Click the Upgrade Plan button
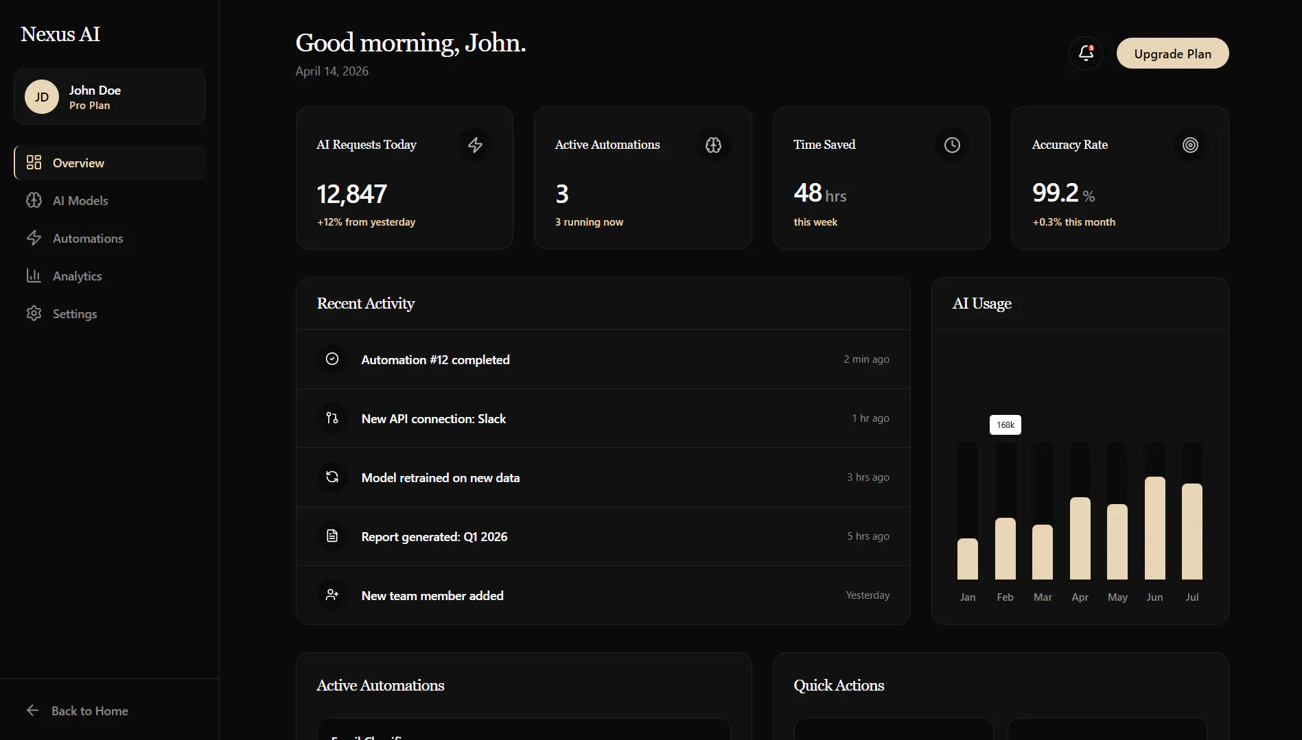1302x740 pixels. click(1172, 53)
